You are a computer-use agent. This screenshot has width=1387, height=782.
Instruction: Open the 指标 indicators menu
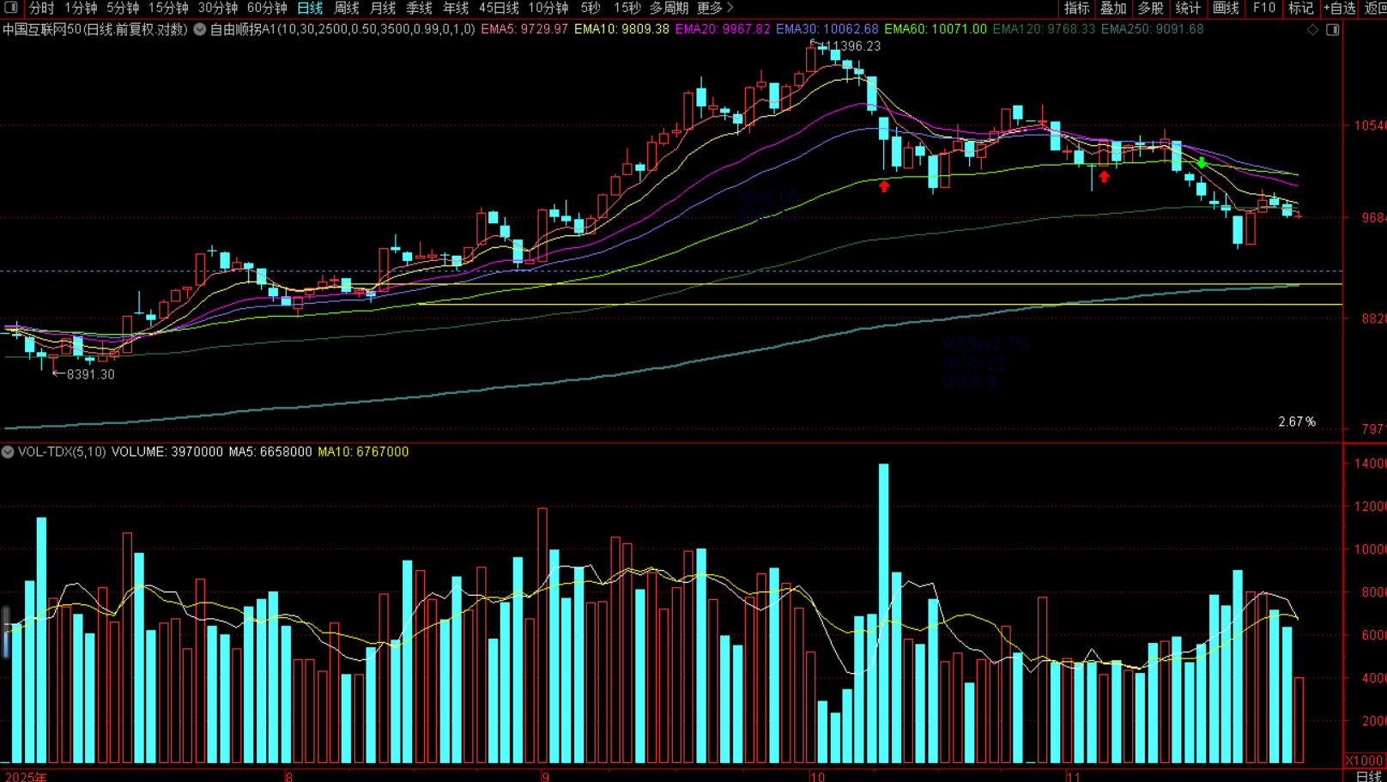1076,8
